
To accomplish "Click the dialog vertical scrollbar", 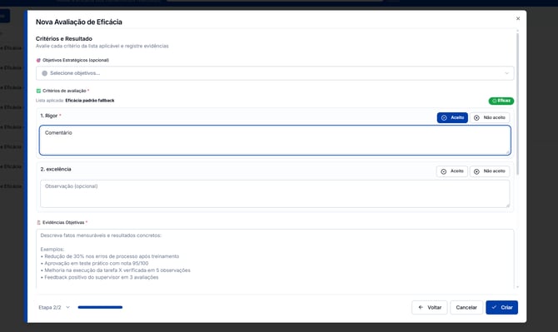I will [x=517, y=103].
